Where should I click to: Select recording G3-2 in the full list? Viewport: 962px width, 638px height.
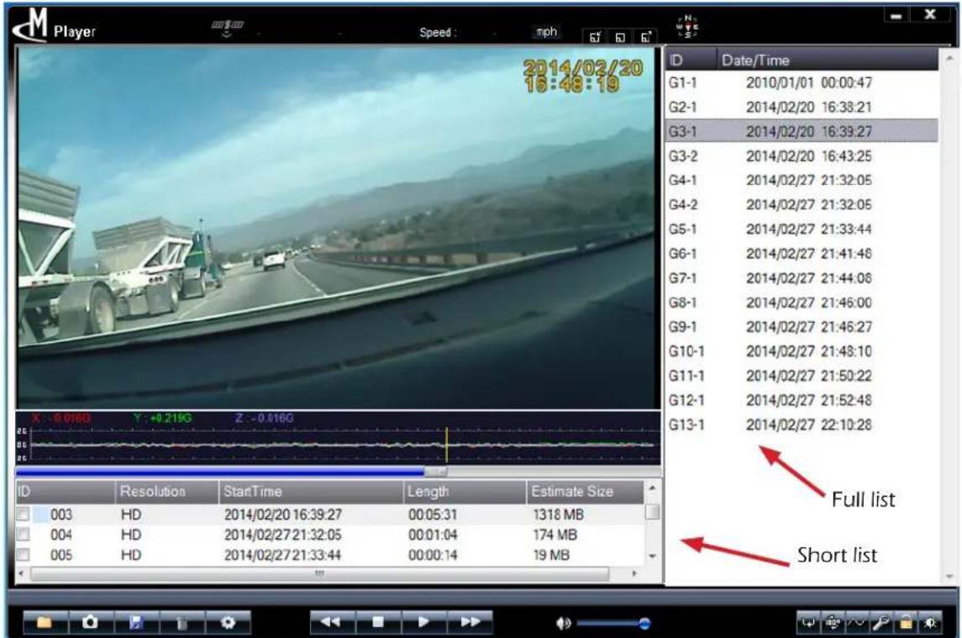[802, 156]
